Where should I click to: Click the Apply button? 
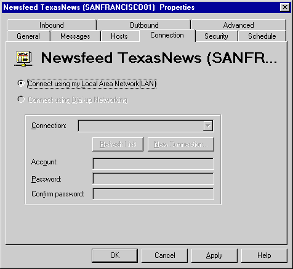pos(214,255)
